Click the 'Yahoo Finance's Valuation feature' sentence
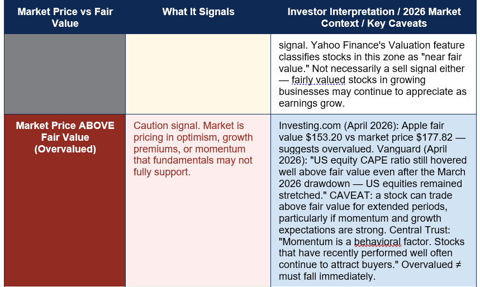The image size is (480, 287). coord(388,45)
